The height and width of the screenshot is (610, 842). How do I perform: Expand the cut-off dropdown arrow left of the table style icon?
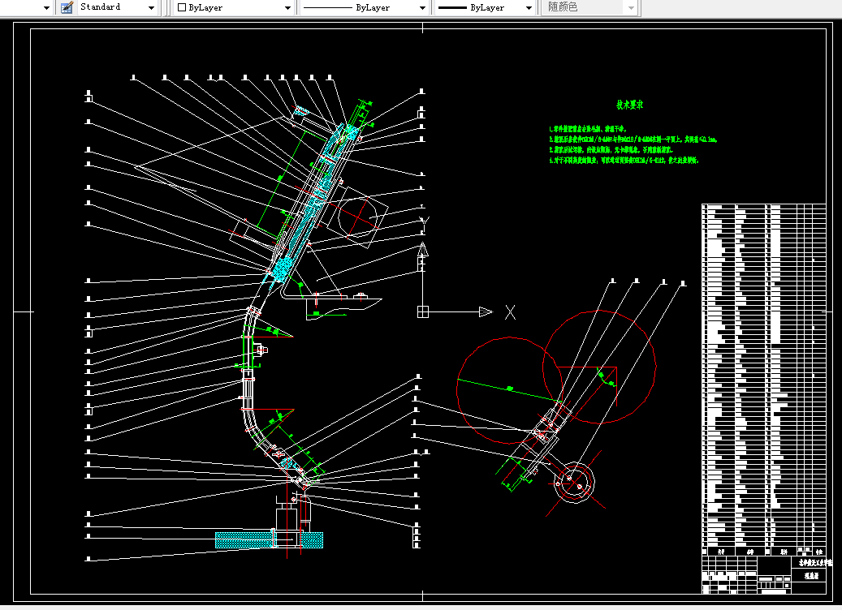pyautogui.click(x=46, y=7)
